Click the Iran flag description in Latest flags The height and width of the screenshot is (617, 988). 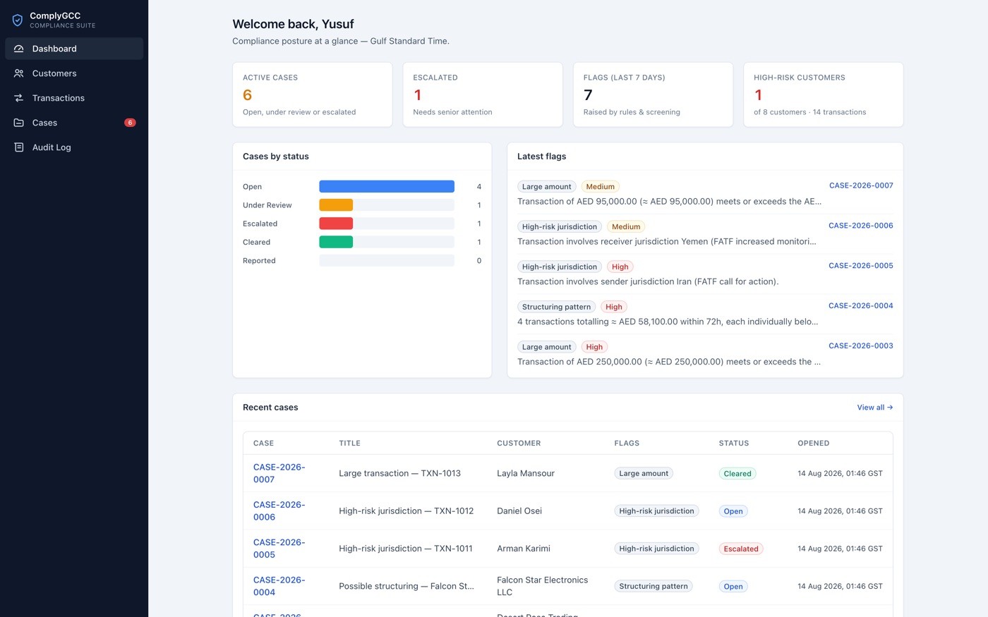click(648, 281)
